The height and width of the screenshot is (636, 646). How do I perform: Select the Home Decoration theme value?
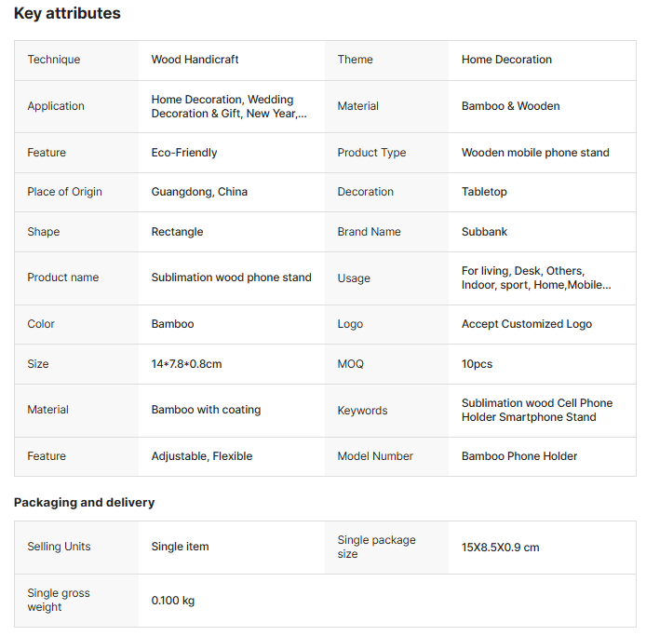pyautogui.click(x=506, y=60)
